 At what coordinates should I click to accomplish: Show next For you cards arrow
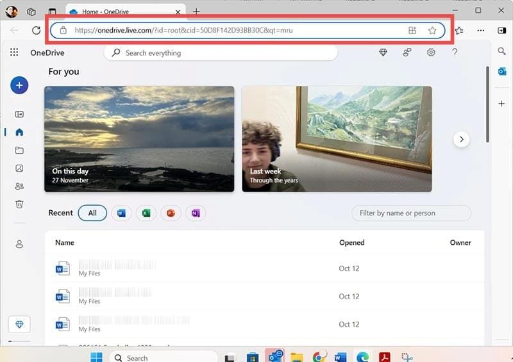click(461, 139)
